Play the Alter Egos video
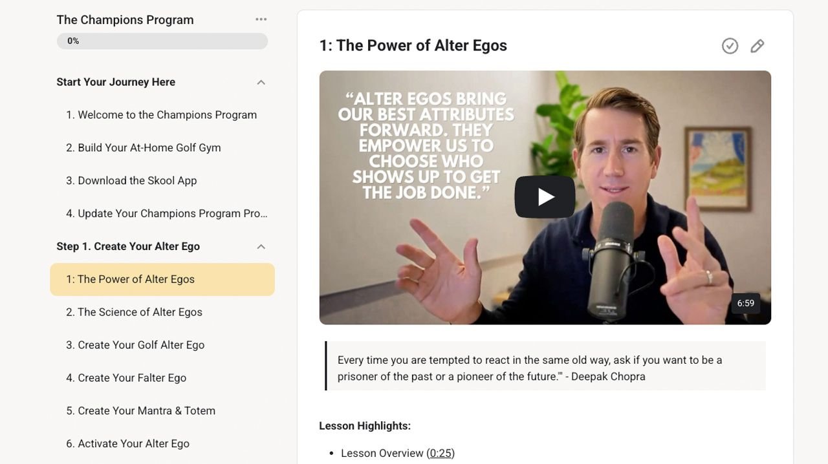The width and height of the screenshot is (828, 464). pos(545,197)
